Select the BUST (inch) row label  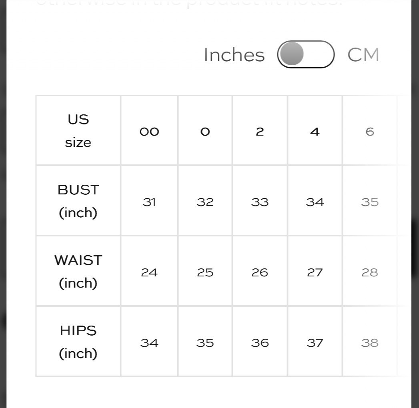[x=78, y=201]
